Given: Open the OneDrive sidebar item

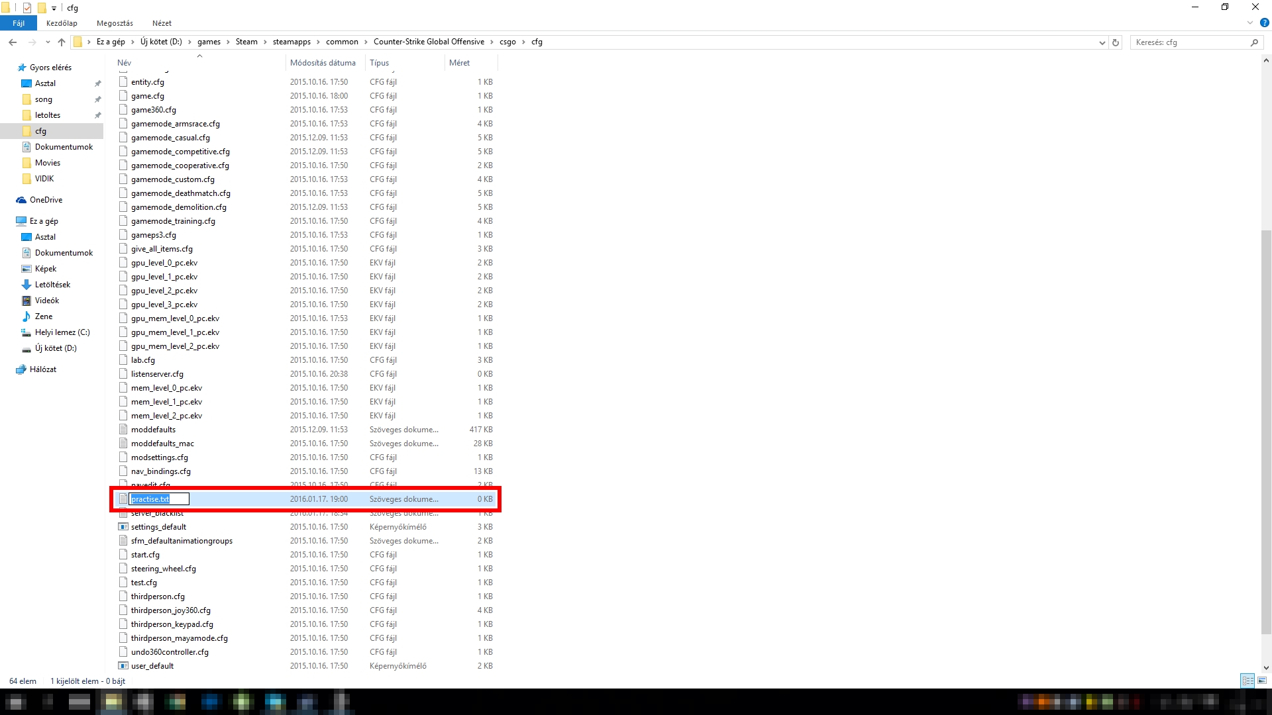Looking at the screenshot, I should point(46,200).
